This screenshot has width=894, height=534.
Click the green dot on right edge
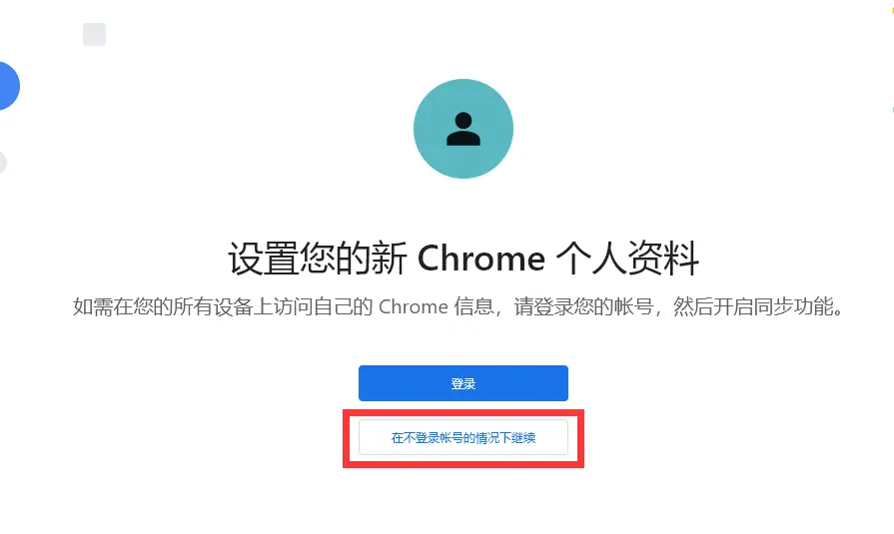[x=892, y=108]
